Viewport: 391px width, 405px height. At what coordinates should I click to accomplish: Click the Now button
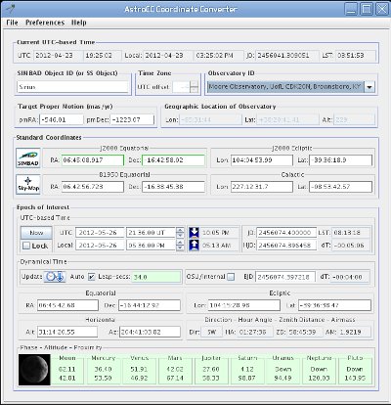[x=36, y=233]
